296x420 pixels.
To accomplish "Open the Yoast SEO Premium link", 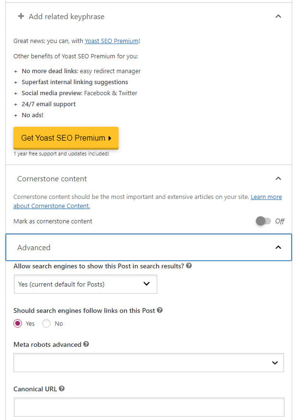I will [x=111, y=41].
